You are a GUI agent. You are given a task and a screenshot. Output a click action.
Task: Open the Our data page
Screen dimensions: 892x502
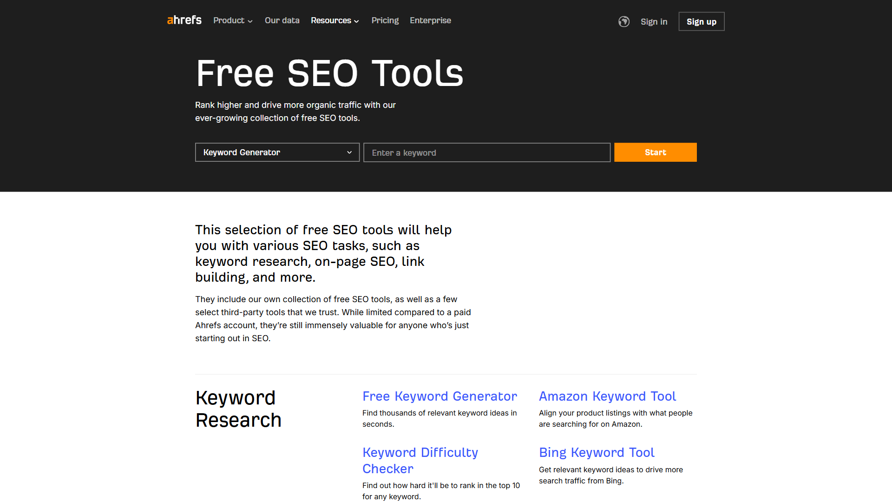point(282,20)
